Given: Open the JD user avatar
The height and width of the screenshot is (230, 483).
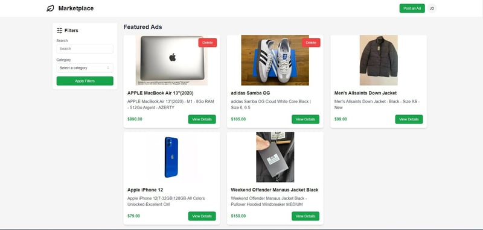Looking at the screenshot, I should pos(432,8).
